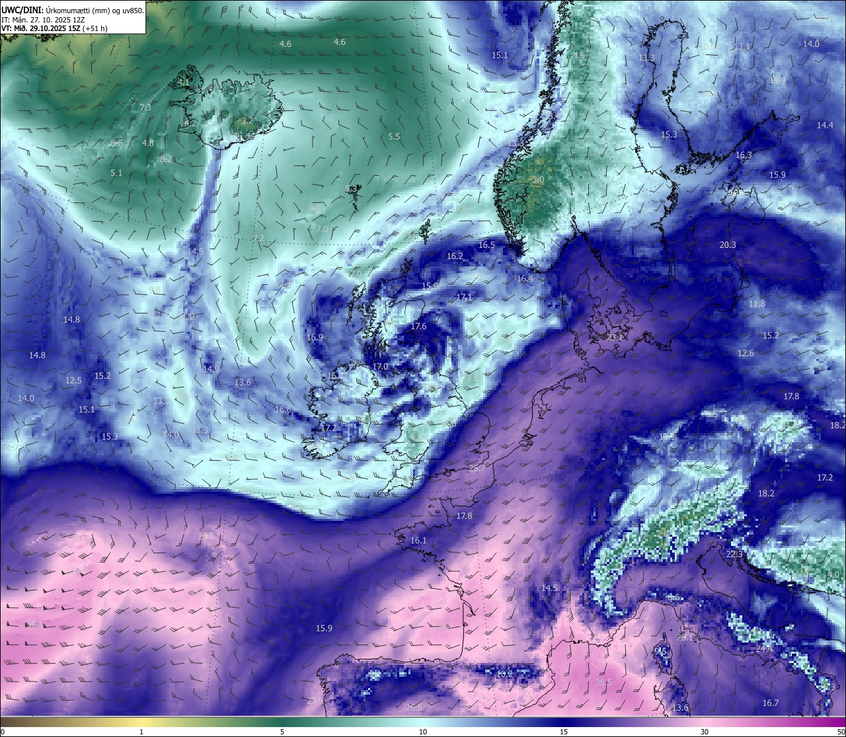The width and height of the screenshot is (846, 737).
Task: Click the value '12.6' on the map
Action: [x=746, y=353]
